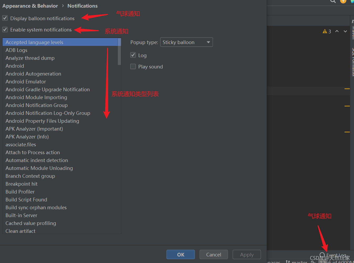Go to next highlighted error arrow
Viewport: 354px width, 263px height.
[345, 31]
